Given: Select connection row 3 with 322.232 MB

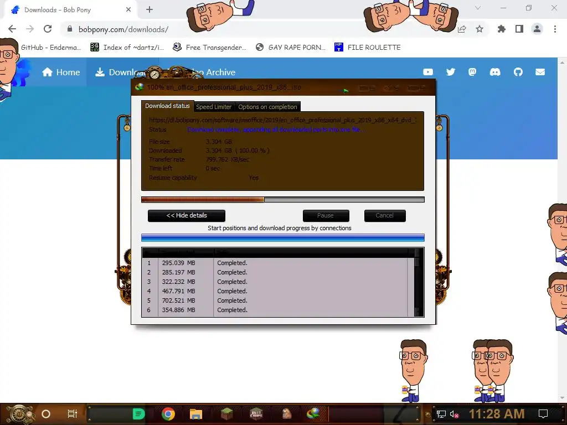Looking at the screenshot, I should [275, 282].
